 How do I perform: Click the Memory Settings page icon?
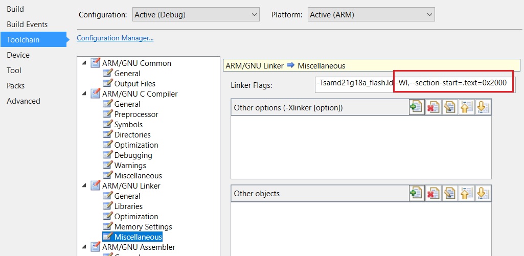[107, 226]
